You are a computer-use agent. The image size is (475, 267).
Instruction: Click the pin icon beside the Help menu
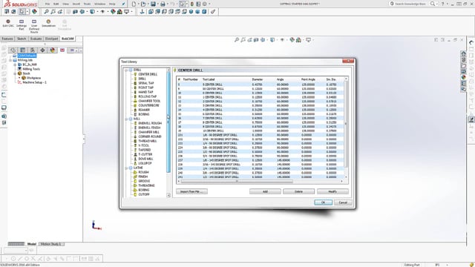[123, 4]
